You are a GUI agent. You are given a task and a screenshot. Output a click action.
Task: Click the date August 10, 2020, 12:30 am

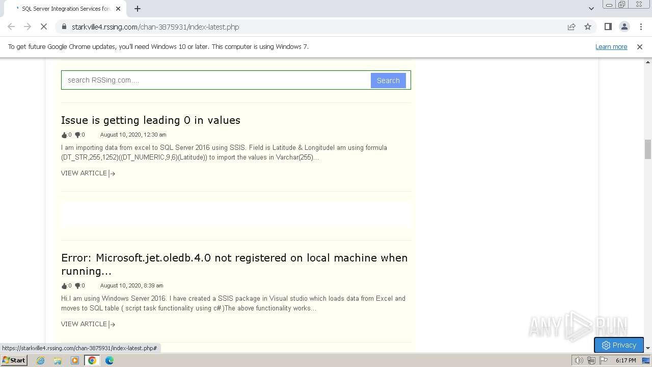pos(133,135)
